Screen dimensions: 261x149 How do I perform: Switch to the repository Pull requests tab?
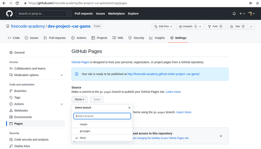pyautogui.click(x=54, y=38)
